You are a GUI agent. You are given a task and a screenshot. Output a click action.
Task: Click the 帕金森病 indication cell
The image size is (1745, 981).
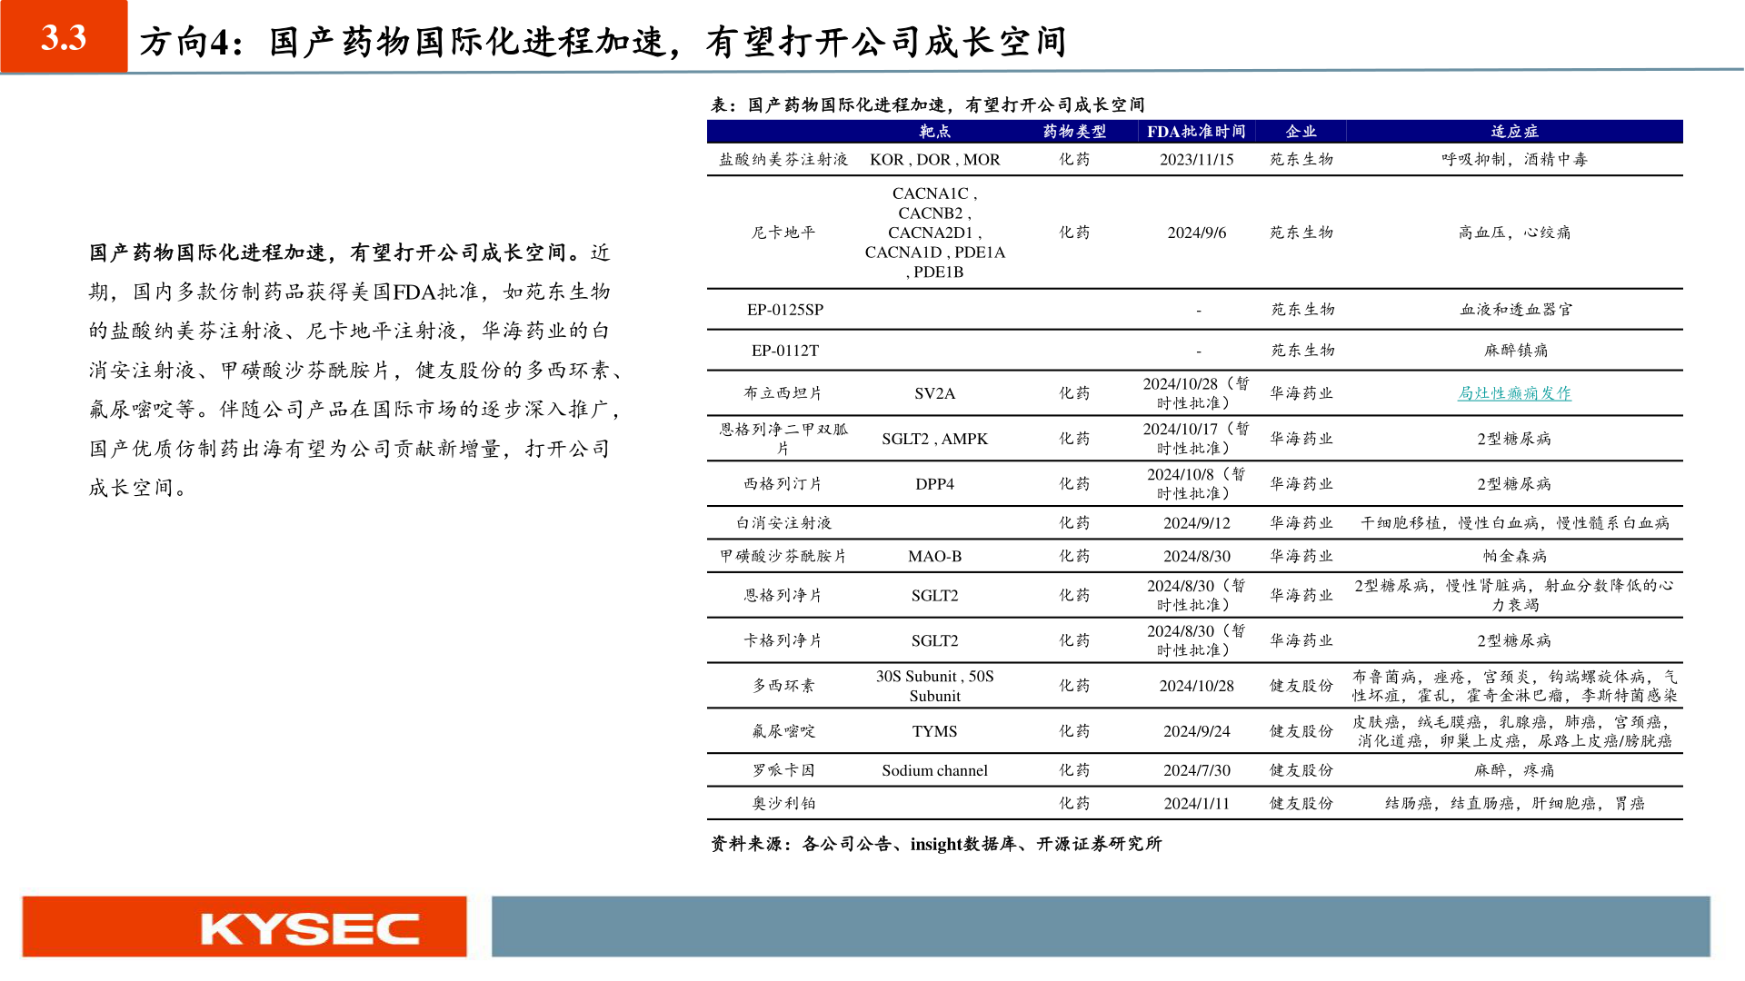[x=1514, y=556]
